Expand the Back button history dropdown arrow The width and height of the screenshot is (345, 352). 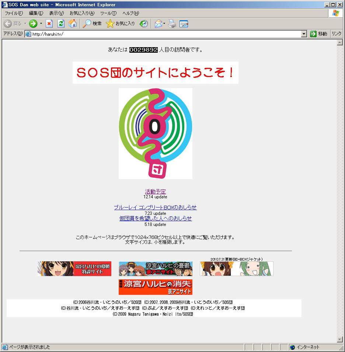click(25, 24)
